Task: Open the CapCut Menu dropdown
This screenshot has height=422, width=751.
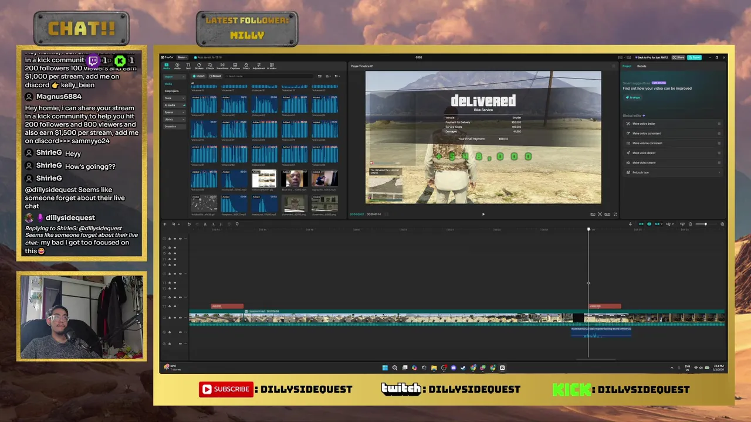Action: pos(182,57)
